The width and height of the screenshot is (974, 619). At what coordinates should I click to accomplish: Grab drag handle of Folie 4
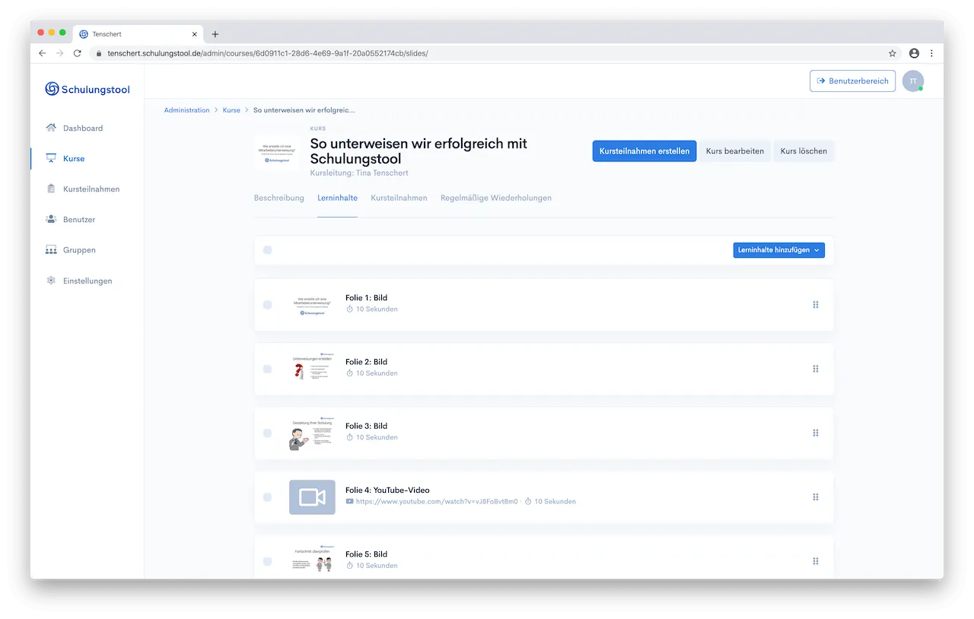(x=816, y=497)
